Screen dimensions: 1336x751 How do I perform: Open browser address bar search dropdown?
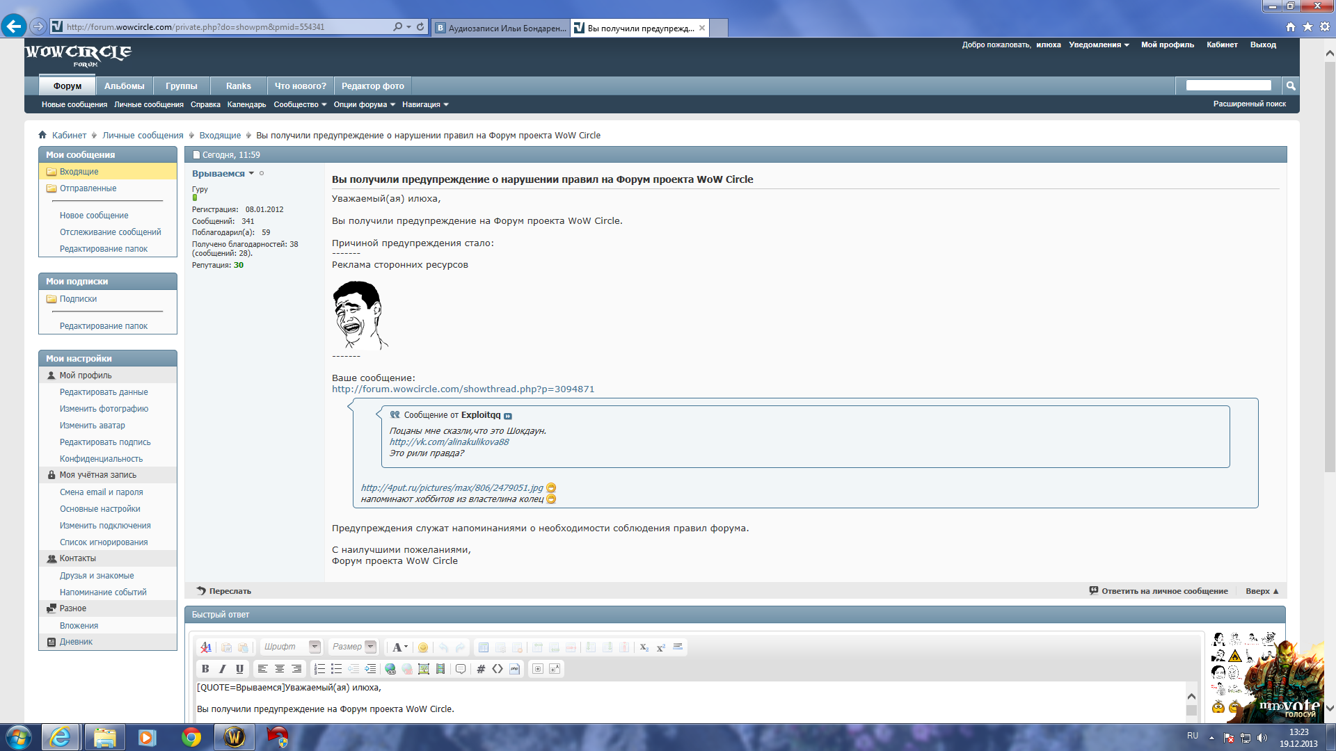tap(408, 27)
